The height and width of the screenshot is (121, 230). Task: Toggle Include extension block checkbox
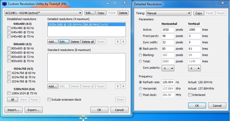click(49, 100)
